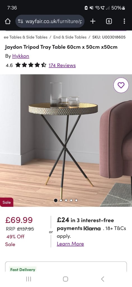The height and width of the screenshot is (287, 132).
Task: Select the third image carousel dot
Action: [66, 200]
